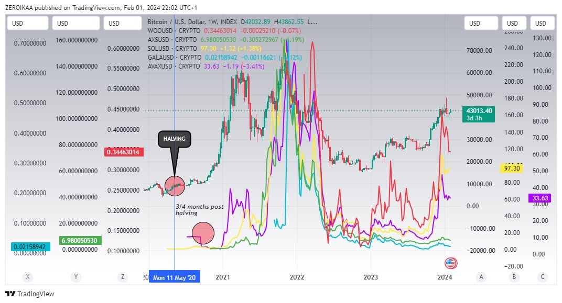The width and height of the screenshot is (562, 303).
Task: Click the '3d 3h' countdown under the Bitcoin price
Action: point(474,118)
